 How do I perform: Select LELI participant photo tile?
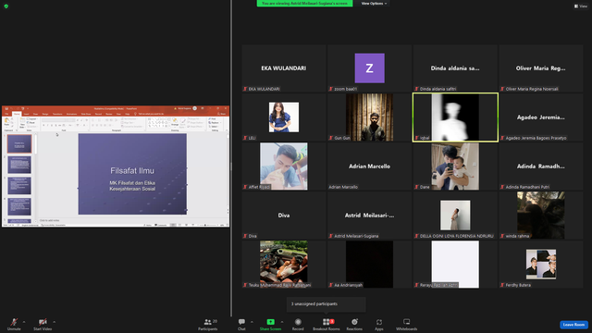coord(284,117)
